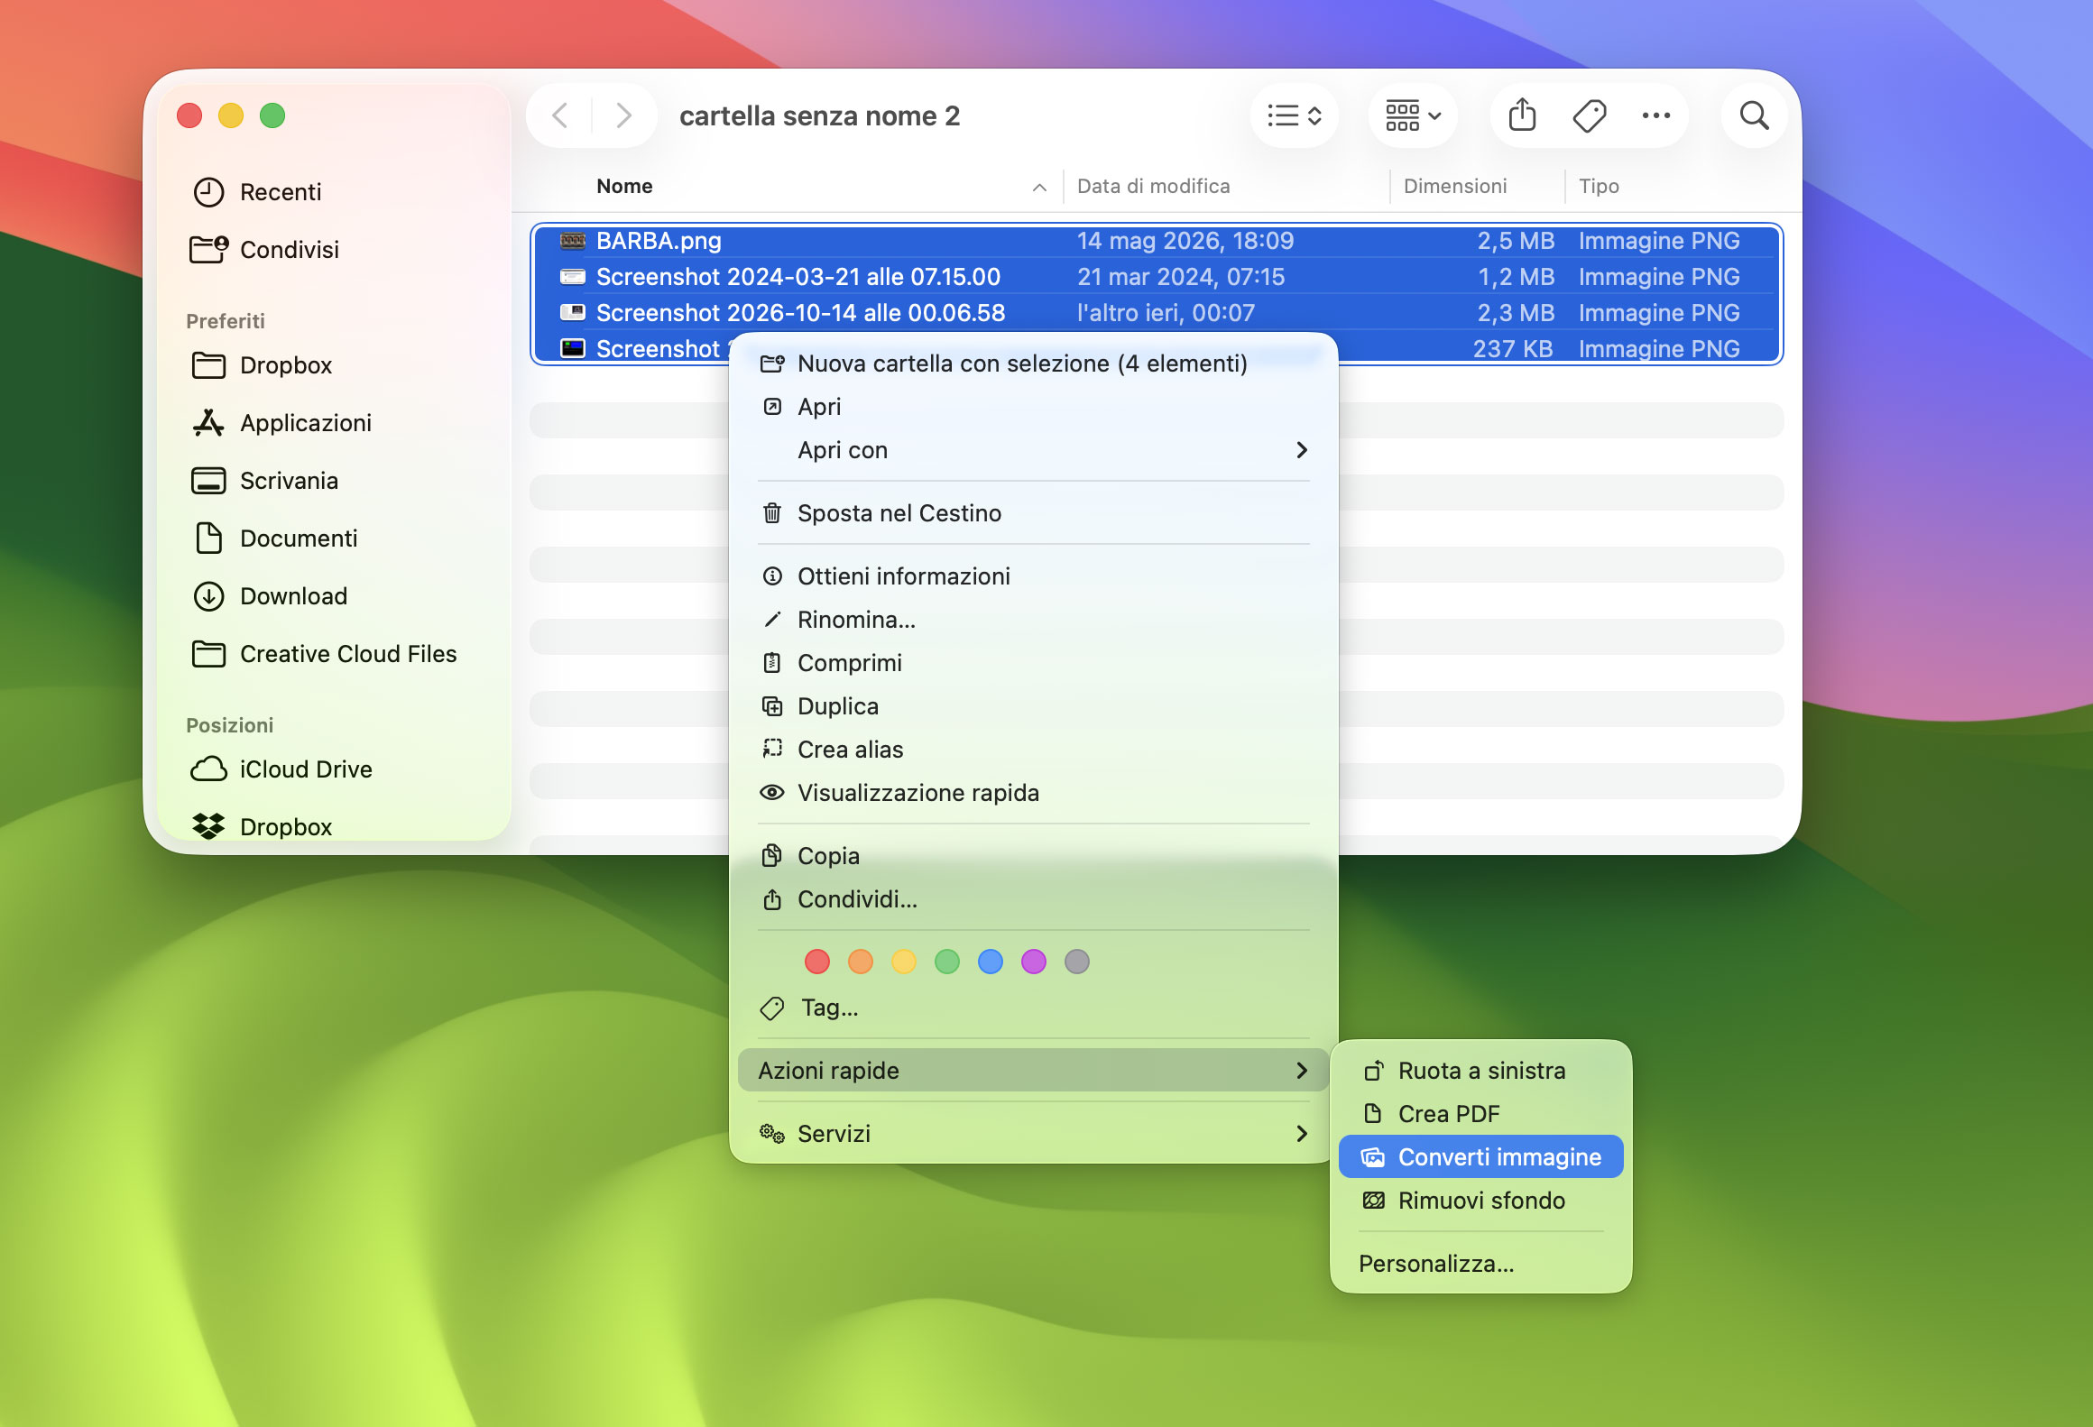
Task: Apply the blue color tag
Action: [x=990, y=962]
